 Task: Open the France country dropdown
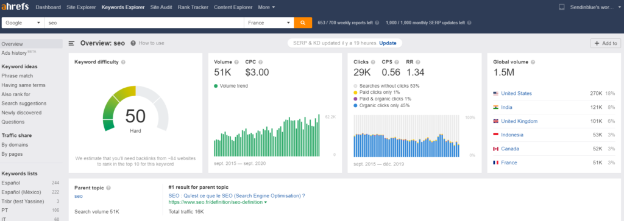[269, 23]
